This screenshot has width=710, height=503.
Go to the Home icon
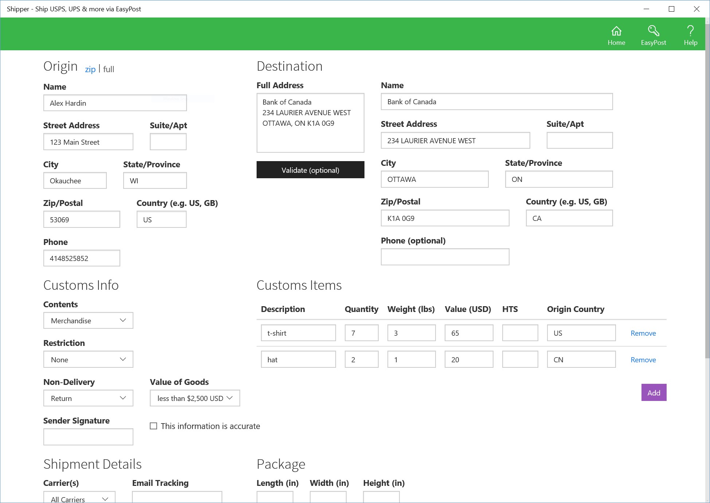pos(616,35)
